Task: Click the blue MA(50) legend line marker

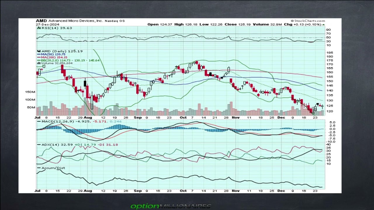Action: tap(39, 54)
